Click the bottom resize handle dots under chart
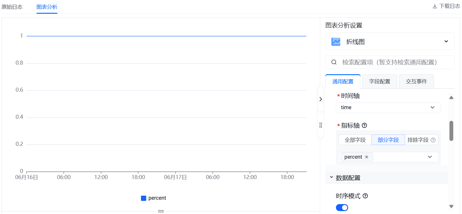Viewport: 462px width, 214px height. tap(161, 211)
